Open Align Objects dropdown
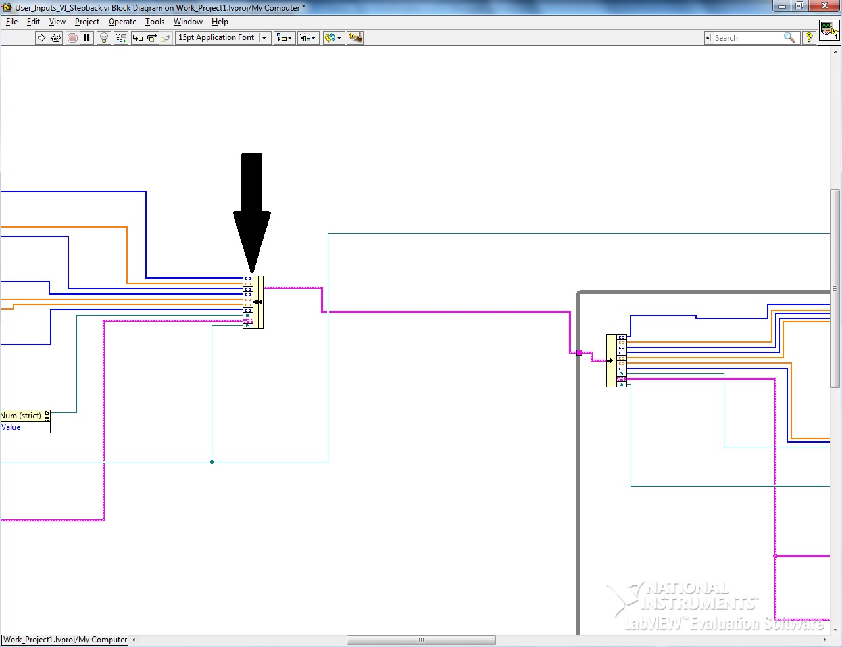Image resolution: width=842 pixels, height=647 pixels. pos(284,37)
